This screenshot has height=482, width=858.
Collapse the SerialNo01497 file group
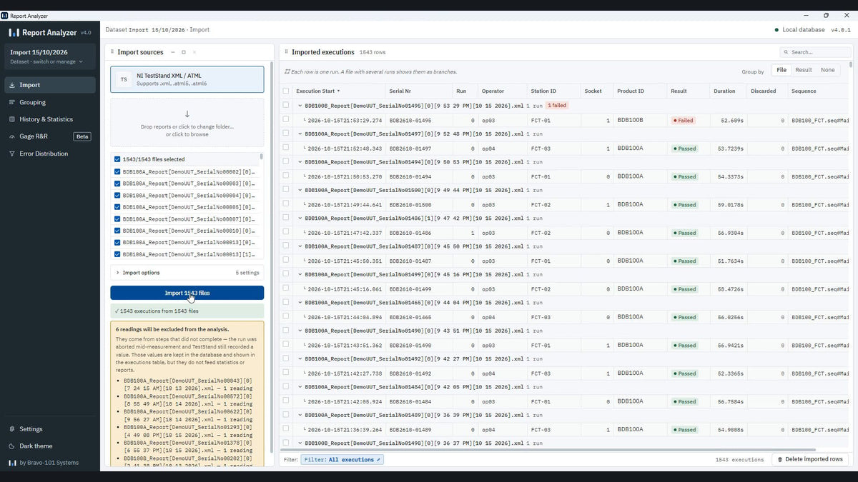click(300, 134)
